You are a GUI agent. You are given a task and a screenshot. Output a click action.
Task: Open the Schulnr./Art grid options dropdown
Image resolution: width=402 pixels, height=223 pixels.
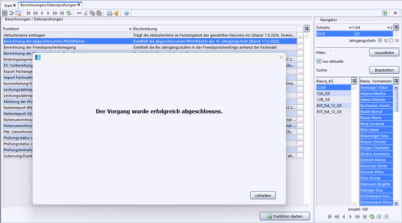pos(396,27)
